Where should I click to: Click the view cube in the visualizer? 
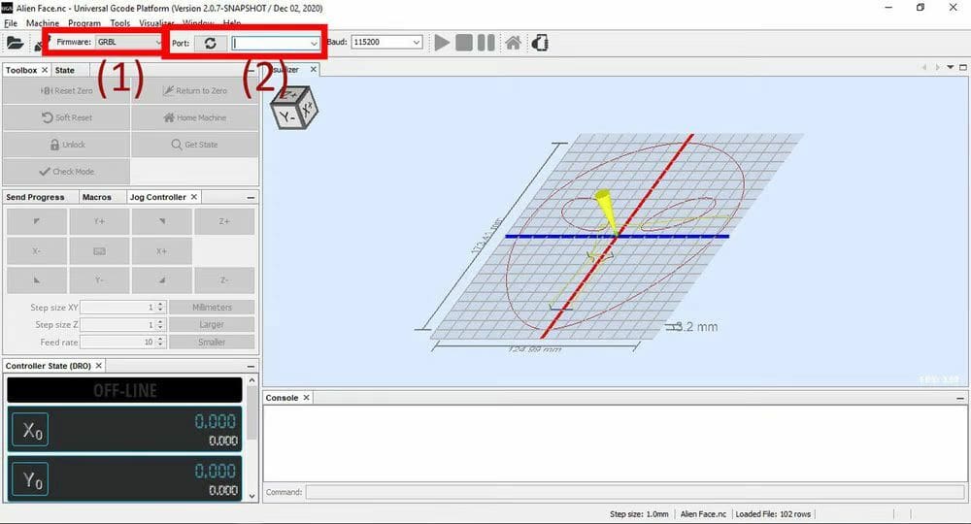293,107
